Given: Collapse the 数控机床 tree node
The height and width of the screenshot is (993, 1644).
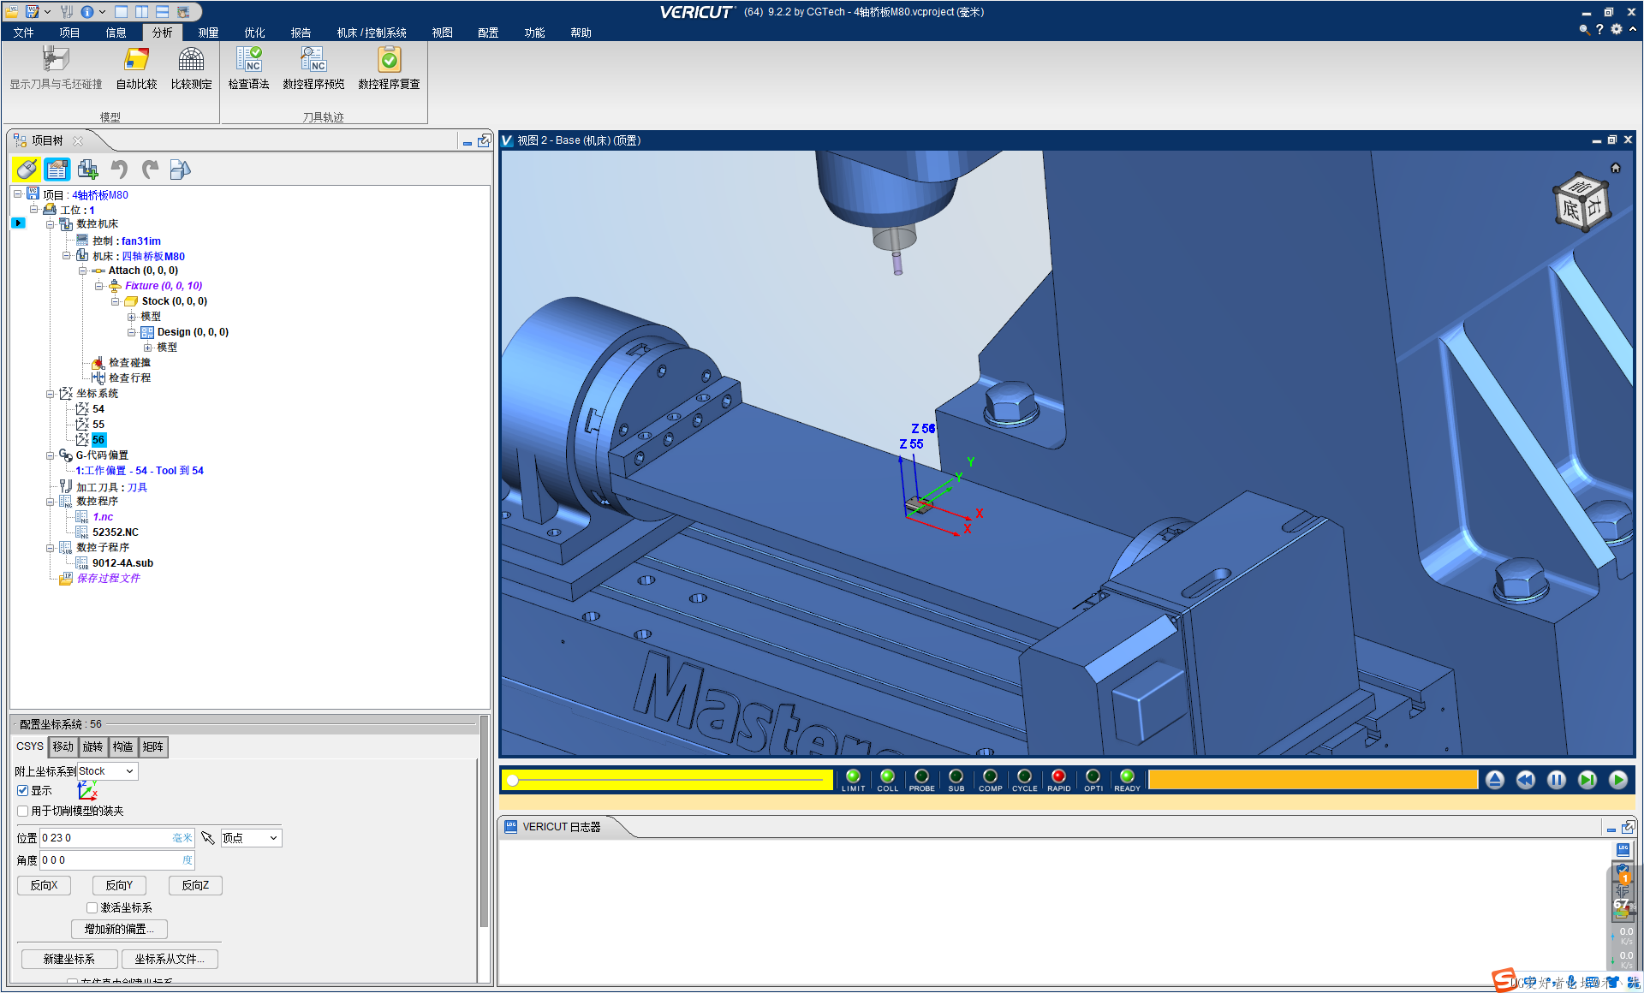Looking at the screenshot, I should coord(50,224).
